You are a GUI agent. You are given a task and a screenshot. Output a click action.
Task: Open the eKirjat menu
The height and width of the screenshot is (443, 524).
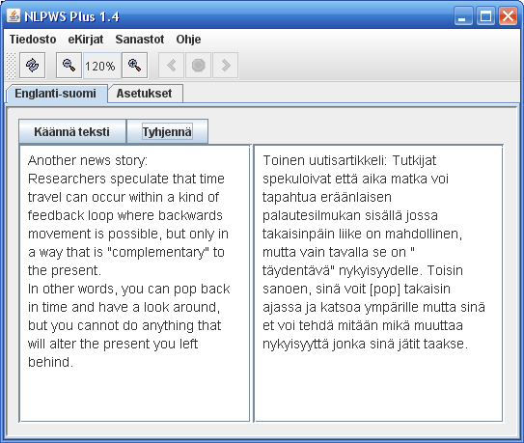pos(86,40)
